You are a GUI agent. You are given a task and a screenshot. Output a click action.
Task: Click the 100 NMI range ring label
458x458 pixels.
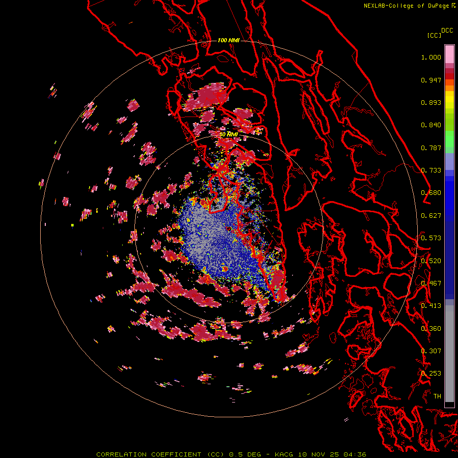(x=228, y=40)
